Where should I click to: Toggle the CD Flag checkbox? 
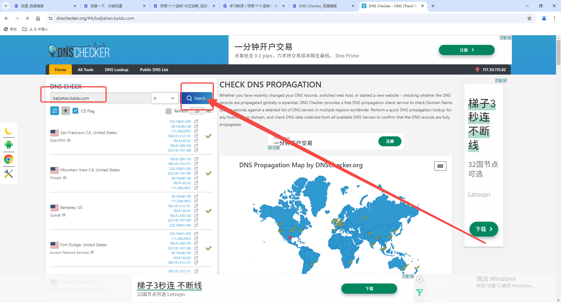[75, 111]
